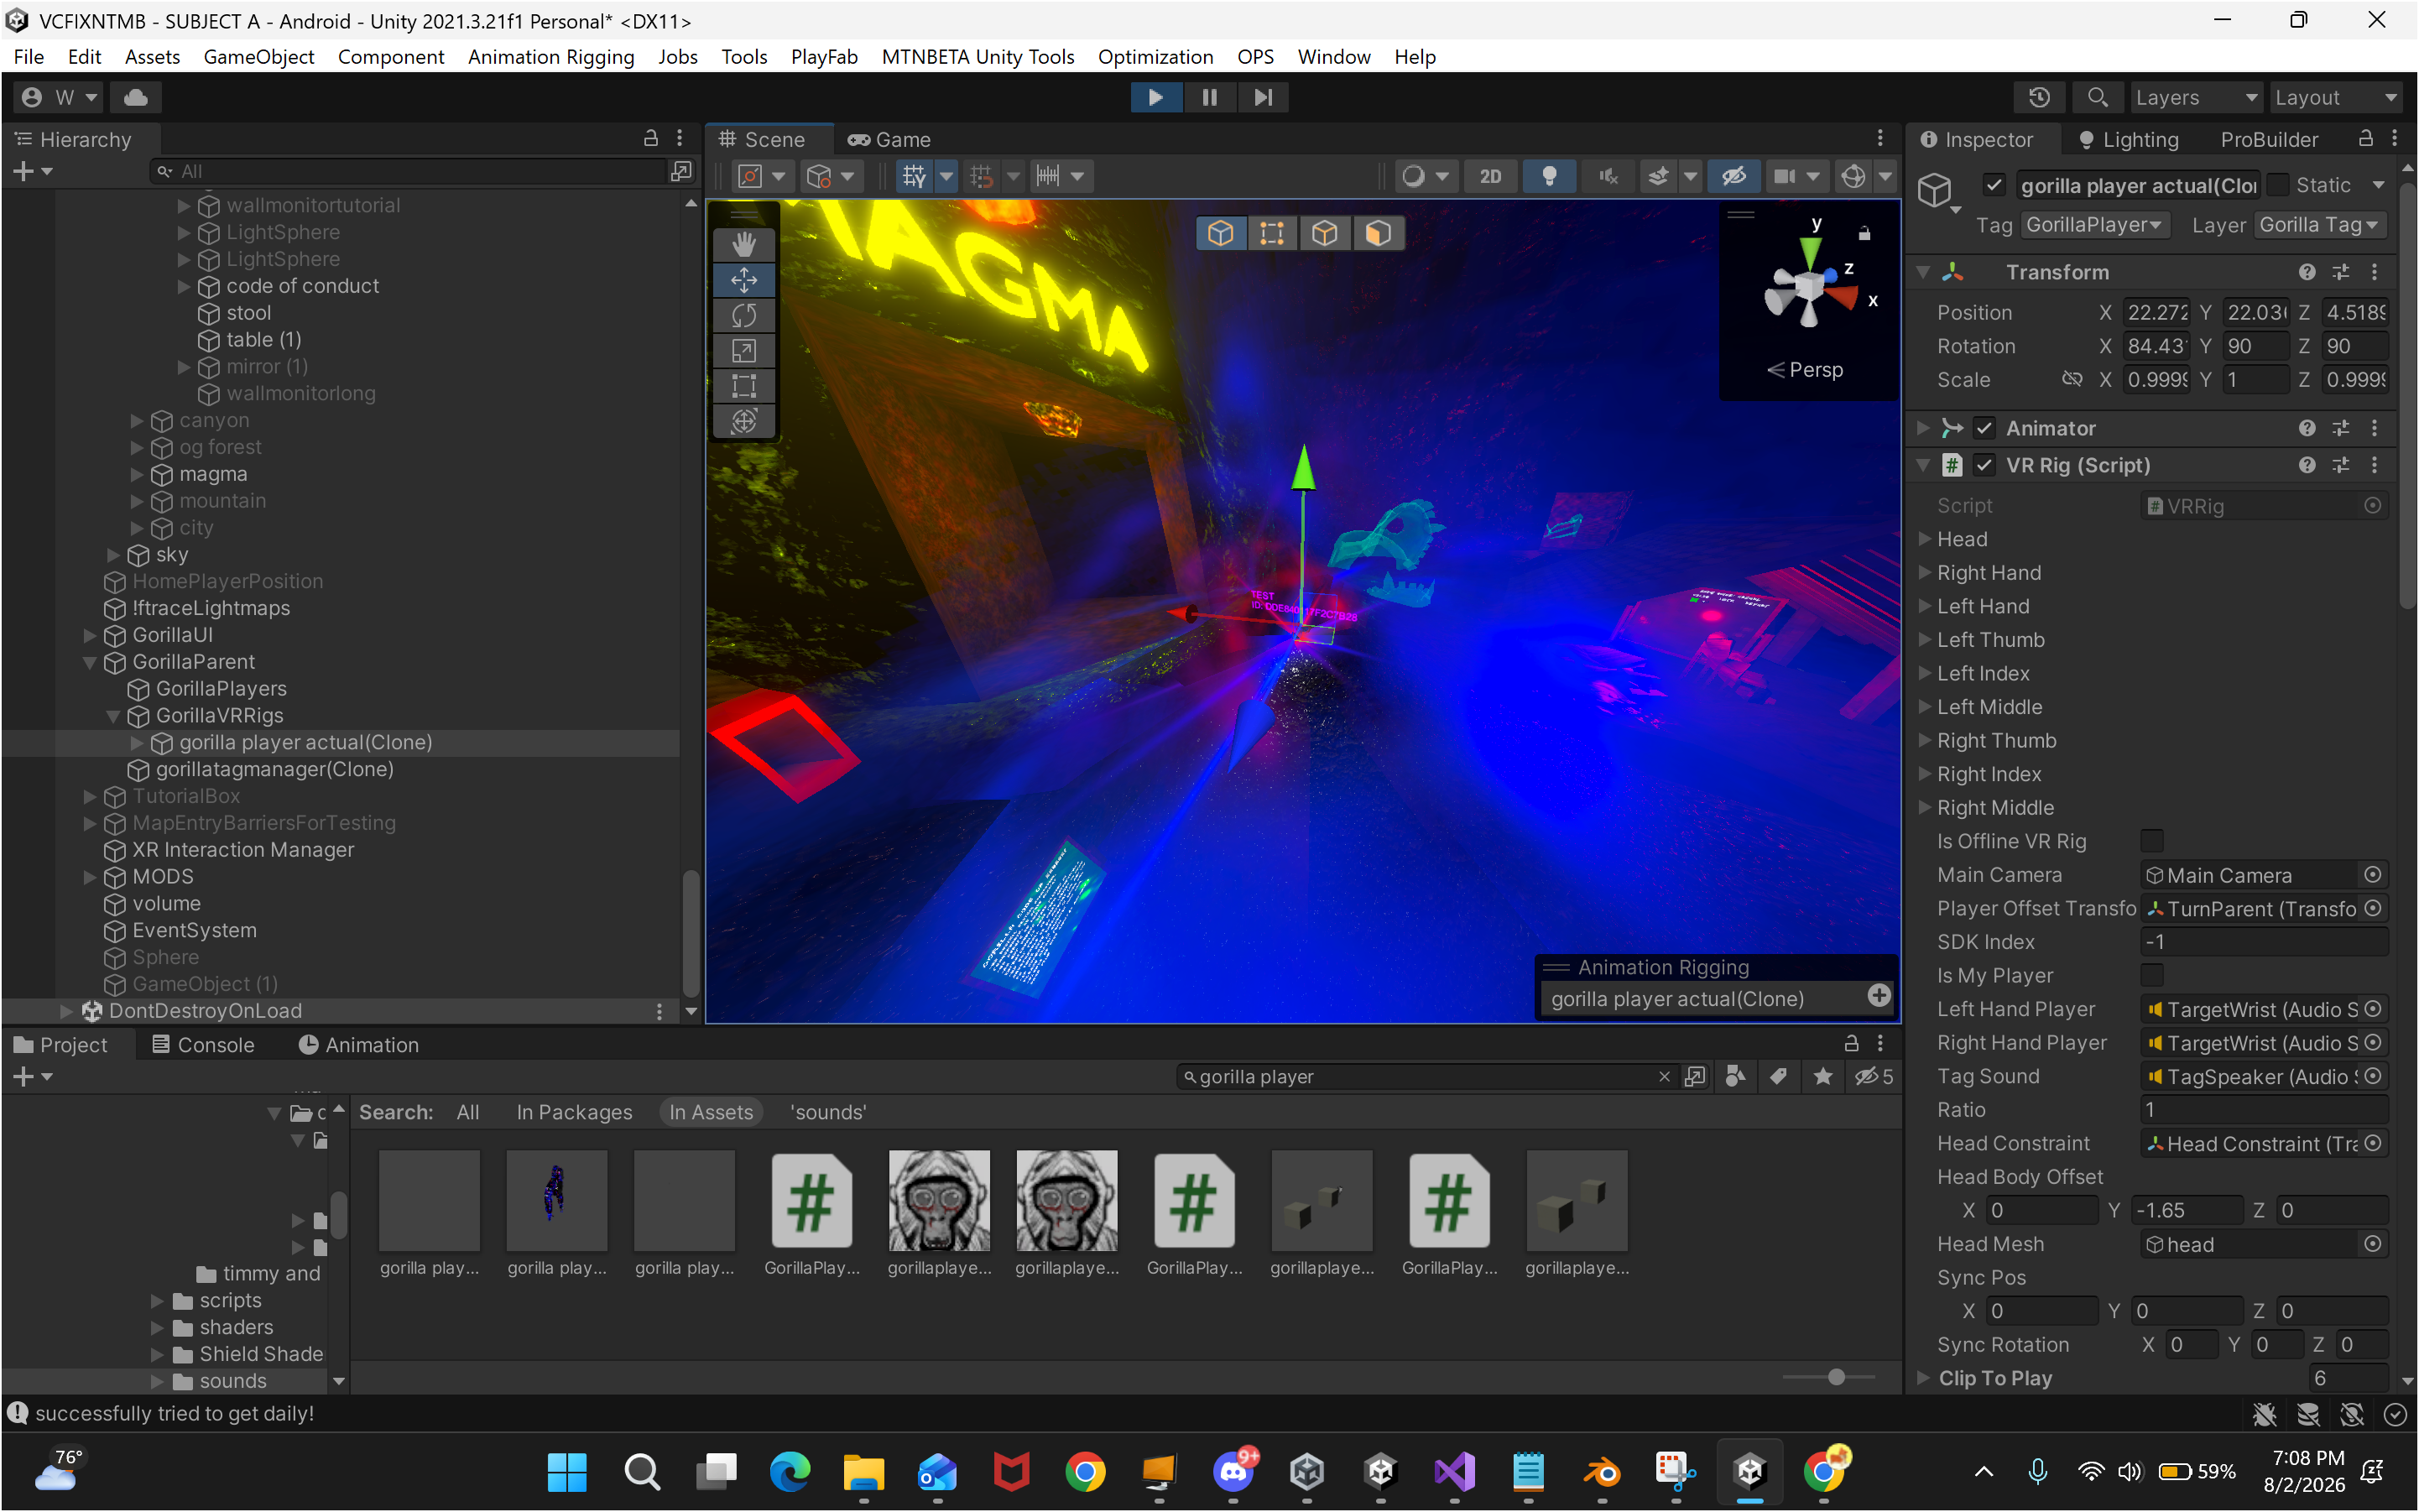Viewport: 2419px width, 1512px height.
Task: Collapse the GorillaParent hierarchy node
Action: tap(89, 662)
